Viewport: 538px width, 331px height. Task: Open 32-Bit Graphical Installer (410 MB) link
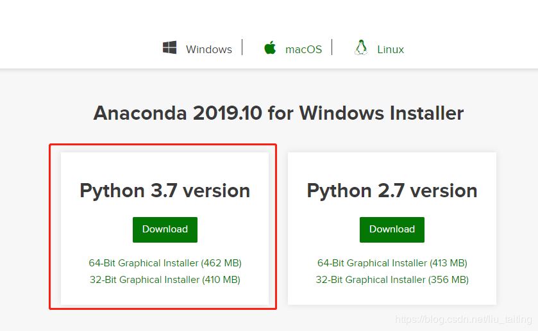165,280
